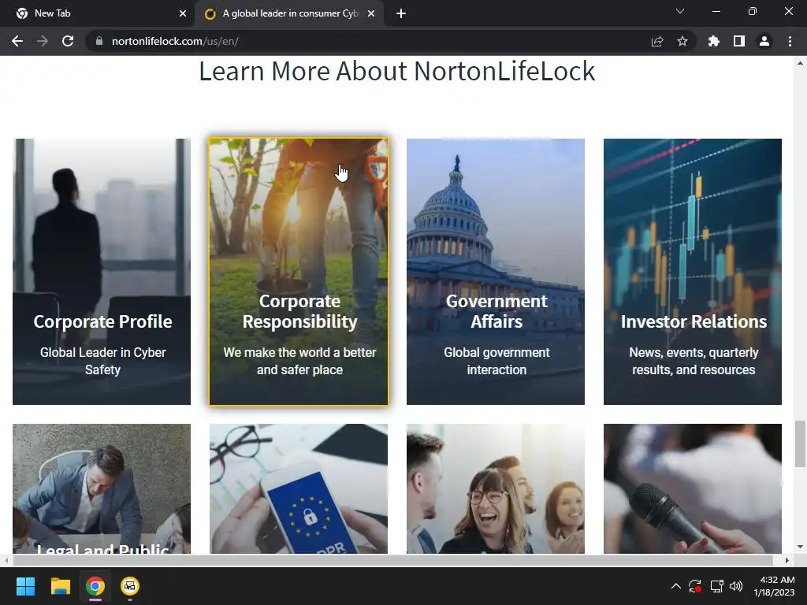Share this page icon
The image size is (807, 605).
656,41
